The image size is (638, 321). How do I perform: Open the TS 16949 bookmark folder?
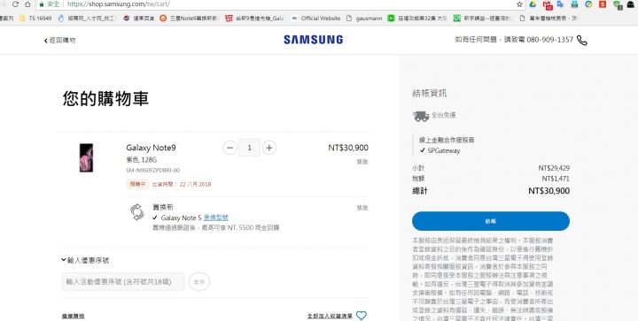[35, 19]
